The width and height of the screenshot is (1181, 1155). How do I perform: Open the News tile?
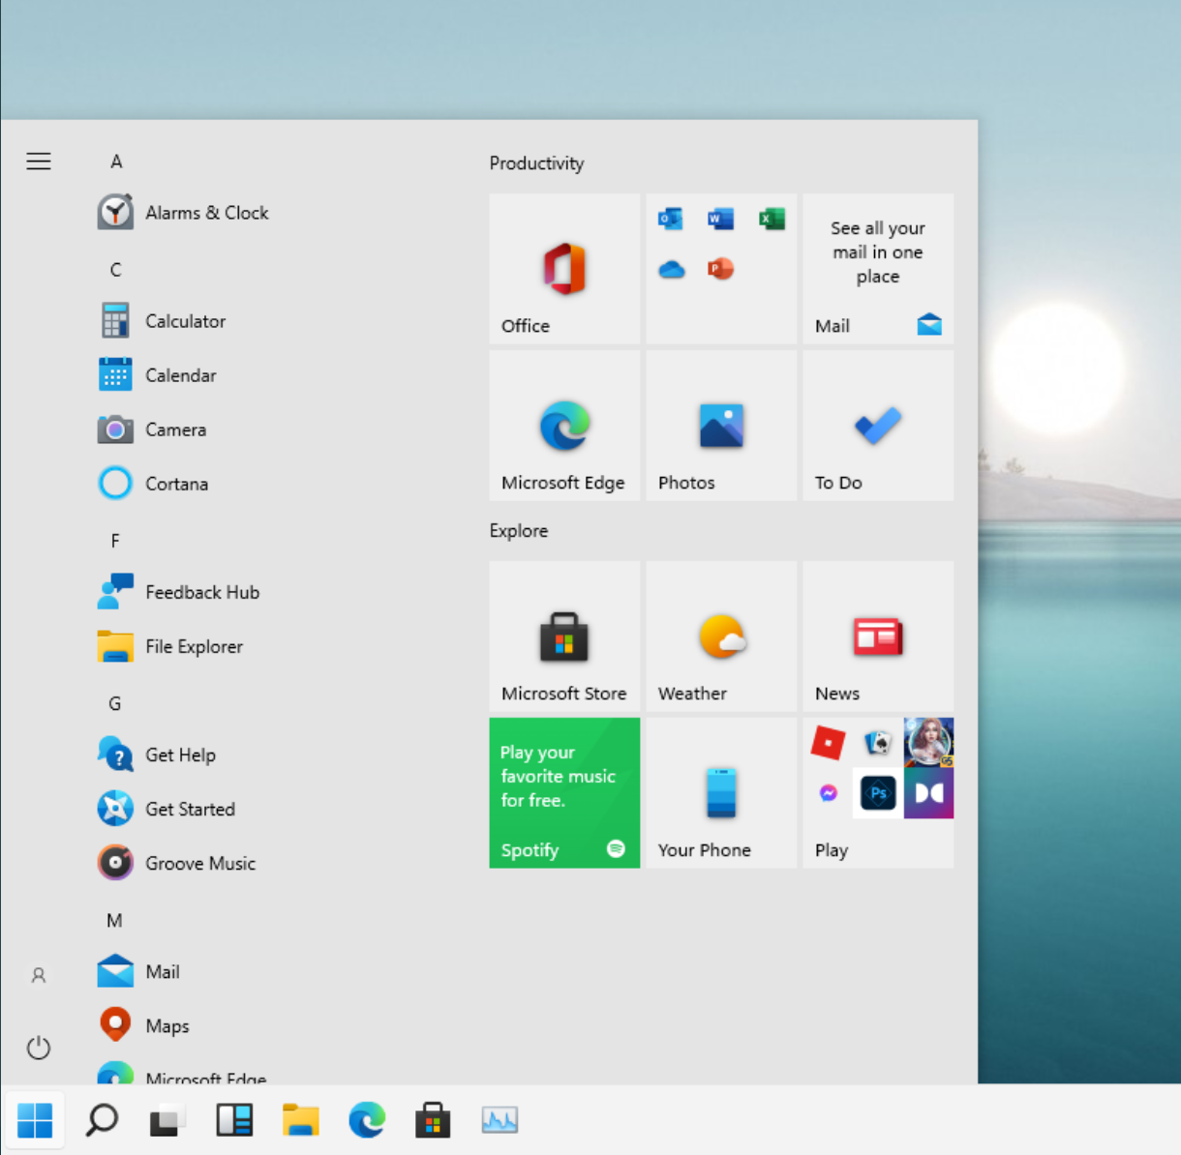(877, 637)
